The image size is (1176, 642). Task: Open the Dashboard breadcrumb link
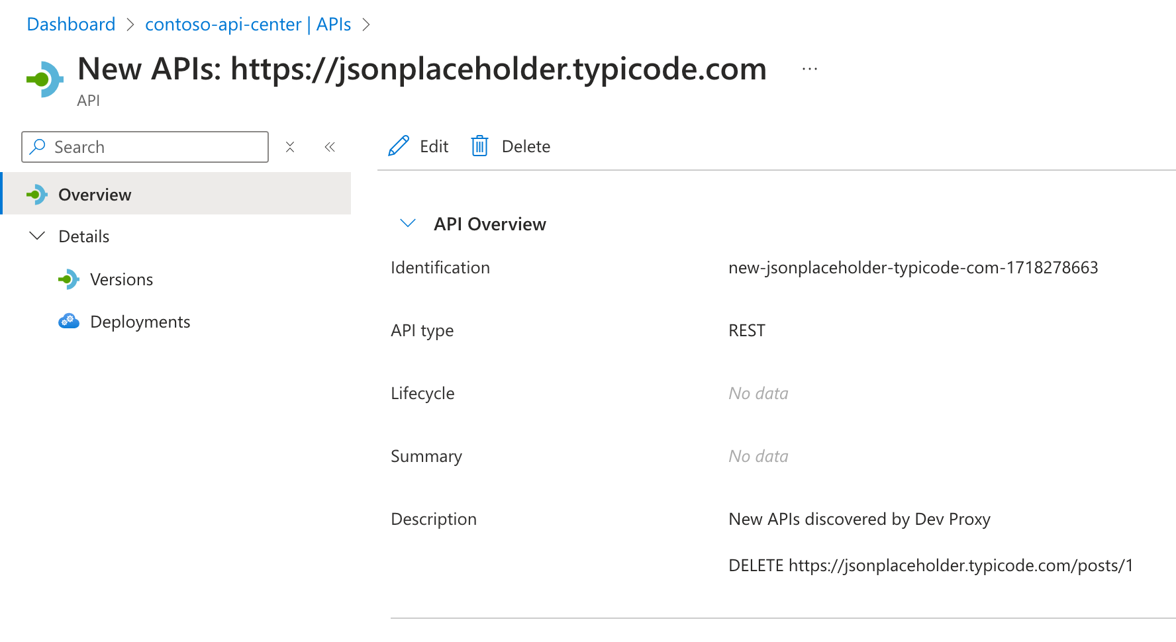tap(70, 24)
